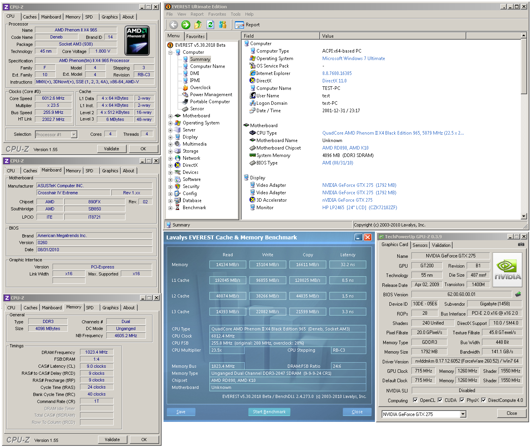Switch to Sensors tab in GPU-Z

(420, 245)
